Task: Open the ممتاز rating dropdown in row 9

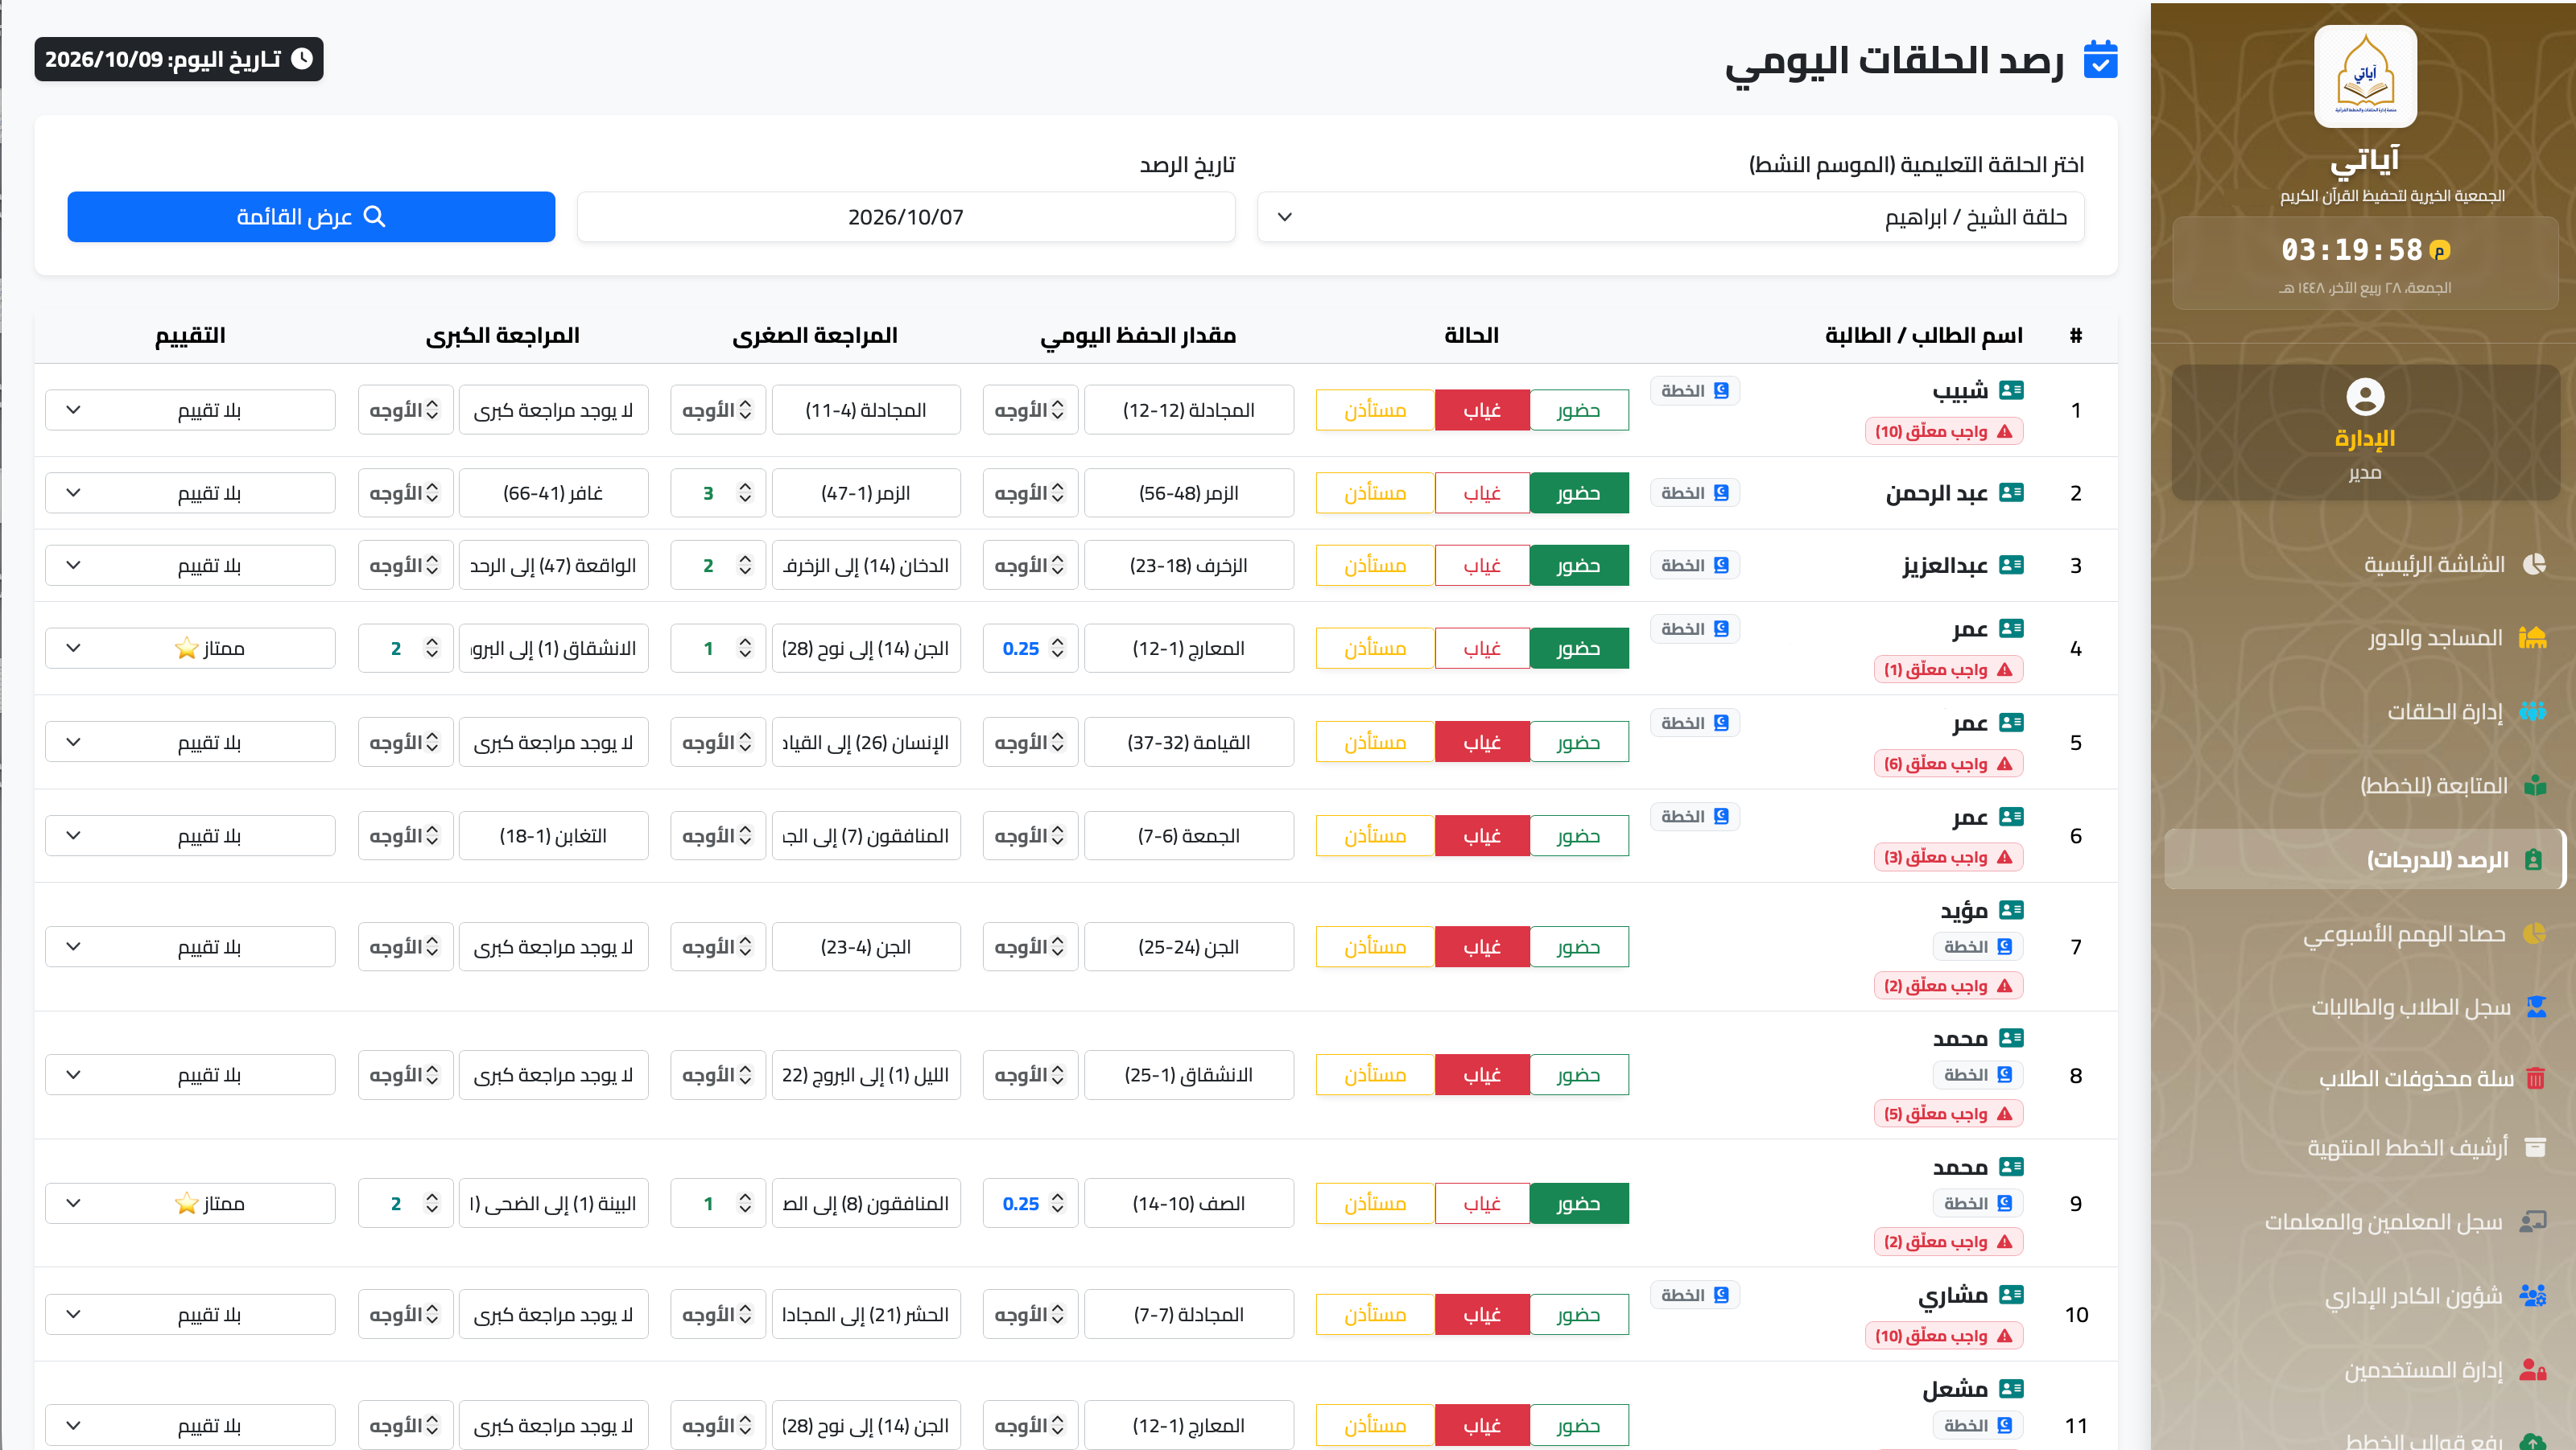Action: click(190, 1203)
